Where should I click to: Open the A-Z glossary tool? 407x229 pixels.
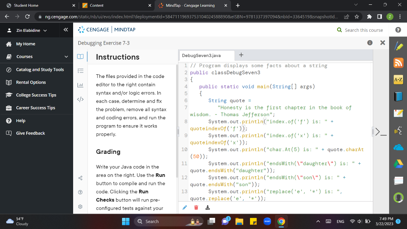pos(398,79)
